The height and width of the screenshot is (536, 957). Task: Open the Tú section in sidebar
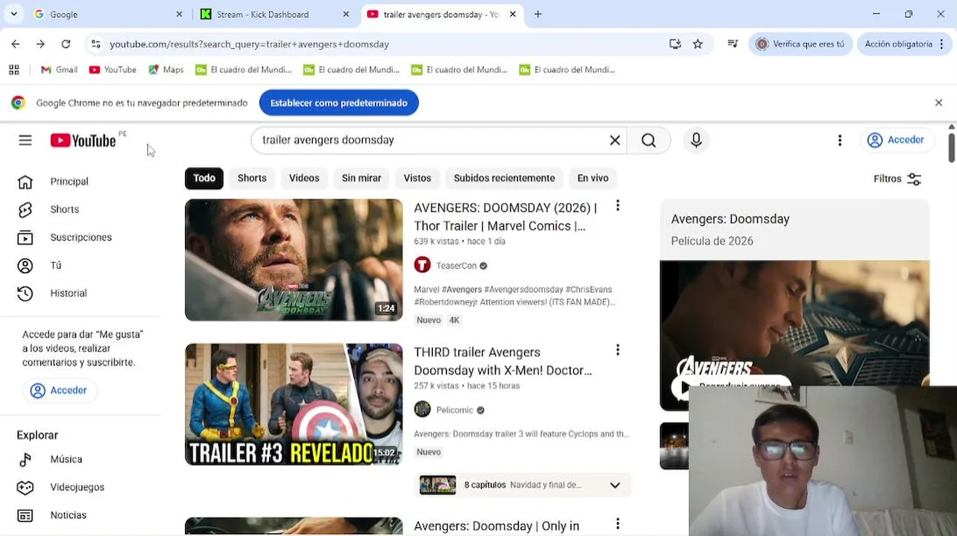[56, 265]
